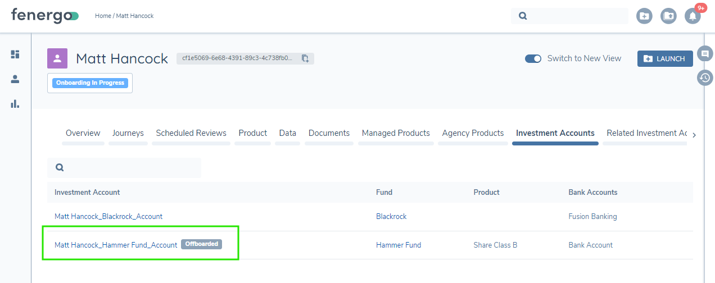Open the notifications bell icon
Viewport: 715px width, 283px height.
click(x=693, y=16)
